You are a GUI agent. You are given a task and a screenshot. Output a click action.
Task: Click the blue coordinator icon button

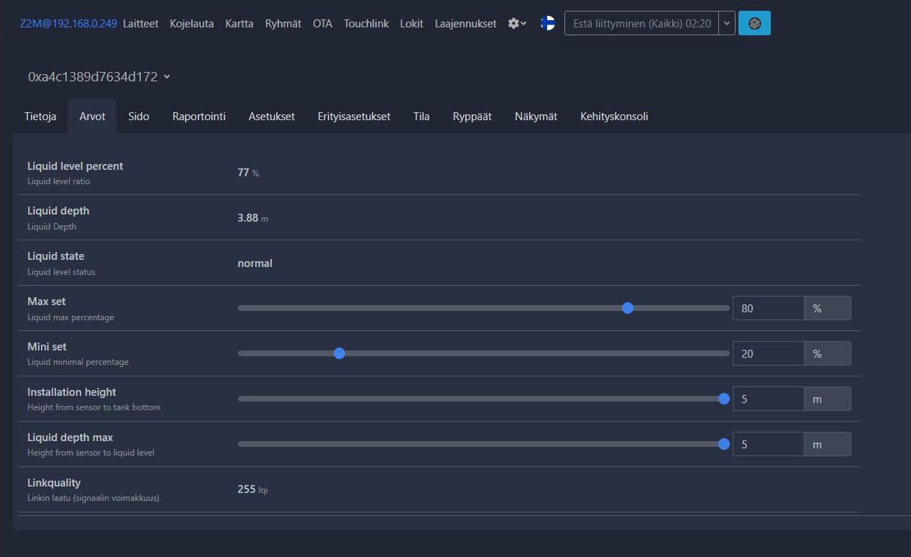click(754, 23)
